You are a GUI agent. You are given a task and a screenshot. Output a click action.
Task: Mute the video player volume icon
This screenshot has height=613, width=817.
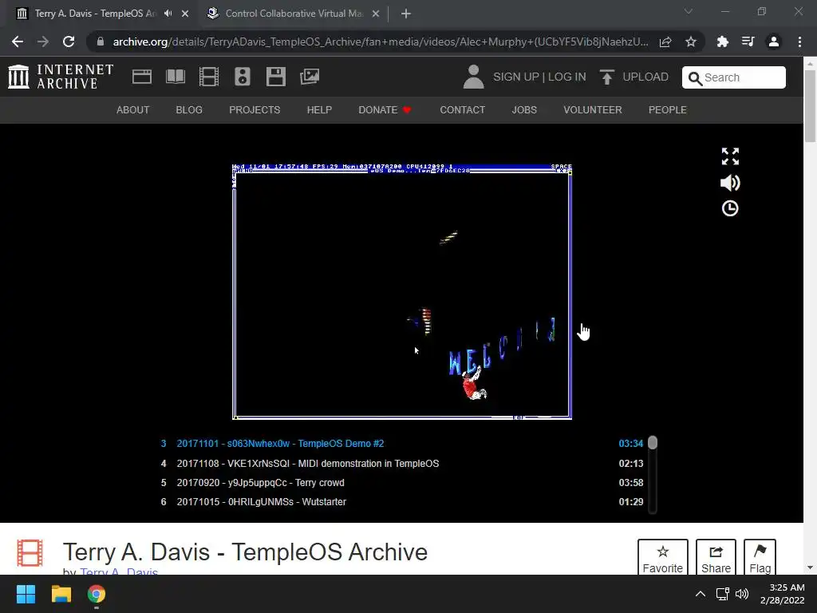pos(730,183)
